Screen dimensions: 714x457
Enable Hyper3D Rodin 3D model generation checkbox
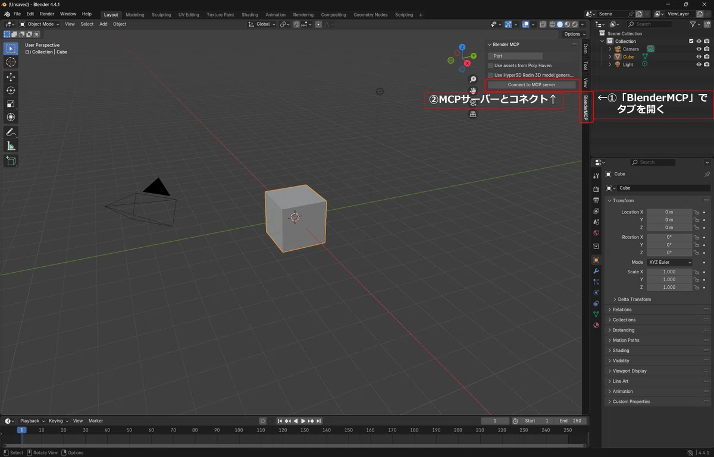491,75
